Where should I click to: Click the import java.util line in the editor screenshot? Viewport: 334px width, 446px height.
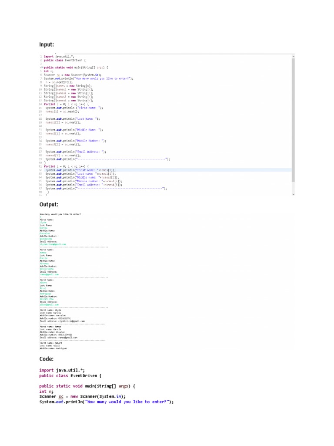click(59, 57)
